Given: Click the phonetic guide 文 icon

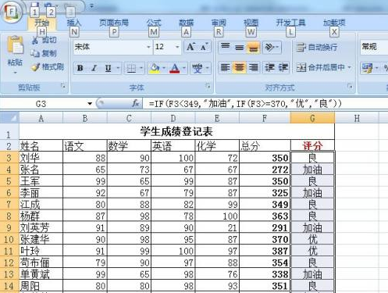Looking at the screenshot, I should [197, 69].
